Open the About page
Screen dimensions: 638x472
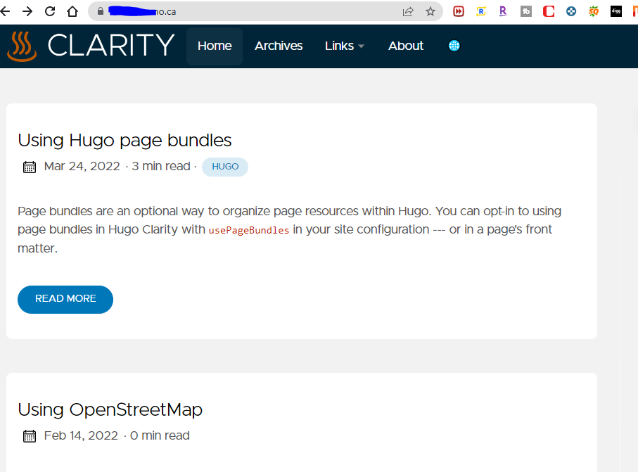pyautogui.click(x=406, y=46)
